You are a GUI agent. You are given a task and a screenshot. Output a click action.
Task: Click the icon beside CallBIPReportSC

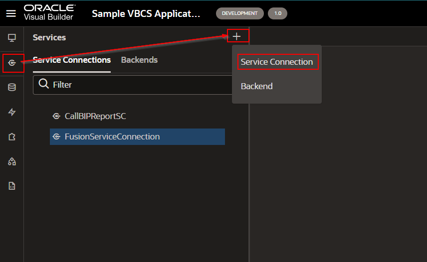56,116
